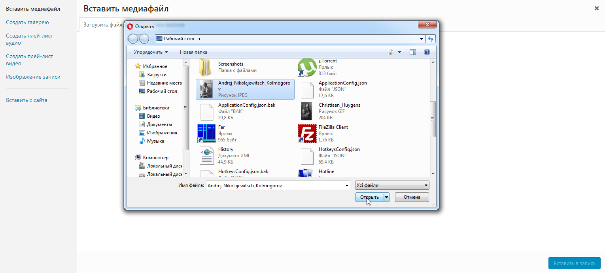The width and height of the screenshot is (605, 273).
Task: Open the Усі файли file type dropdown
Action: [392, 185]
